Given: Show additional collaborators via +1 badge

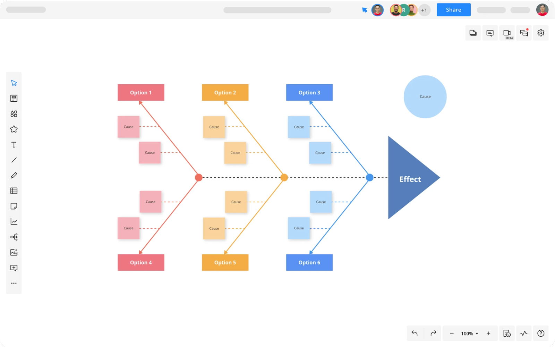Looking at the screenshot, I should (424, 10).
